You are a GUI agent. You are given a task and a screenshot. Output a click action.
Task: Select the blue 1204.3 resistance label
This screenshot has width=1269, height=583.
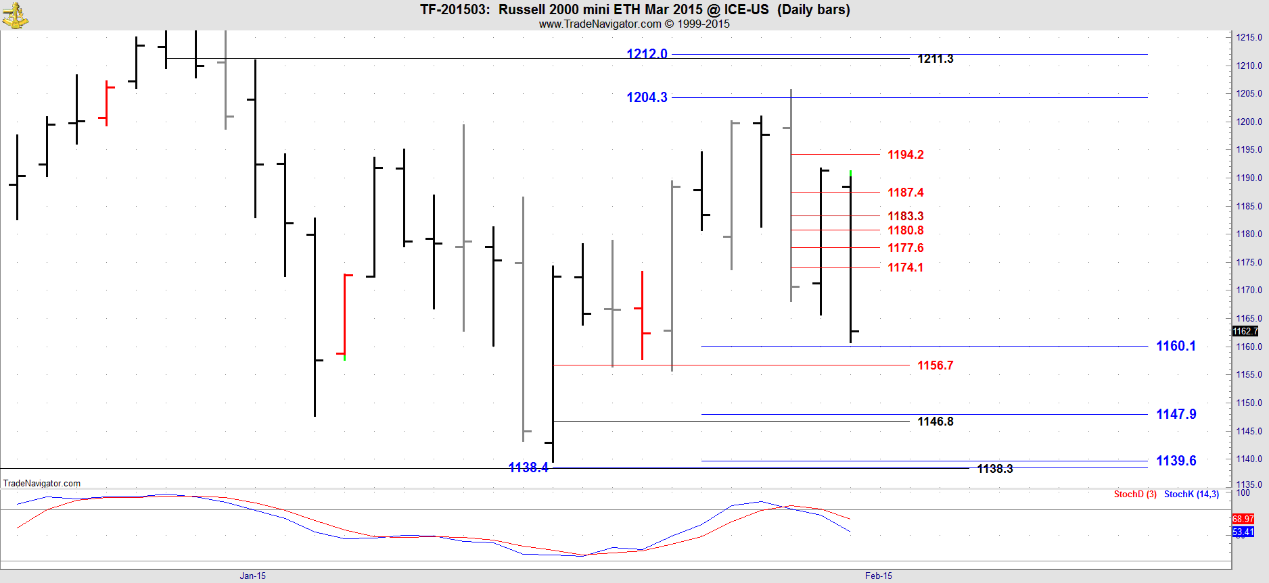[x=646, y=97]
